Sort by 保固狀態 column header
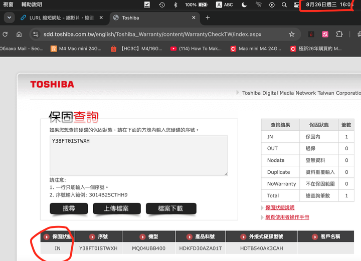361x261 pixels. tap(58, 236)
